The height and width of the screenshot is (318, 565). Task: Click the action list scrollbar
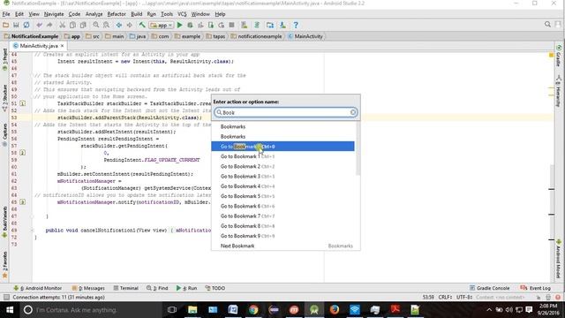[358, 148]
